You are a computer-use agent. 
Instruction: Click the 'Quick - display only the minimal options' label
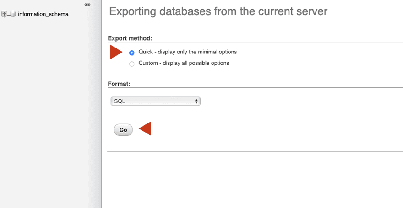click(187, 52)
